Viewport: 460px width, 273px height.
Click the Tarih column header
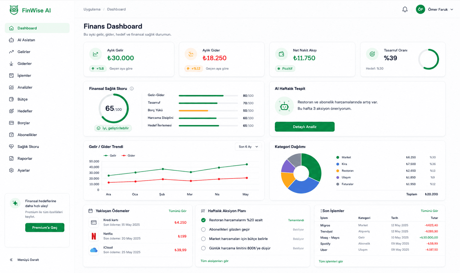click(394, 218)
